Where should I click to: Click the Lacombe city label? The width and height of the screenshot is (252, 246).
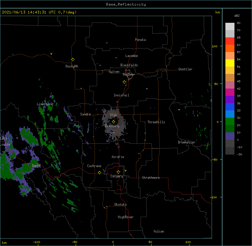click(132, 56)
